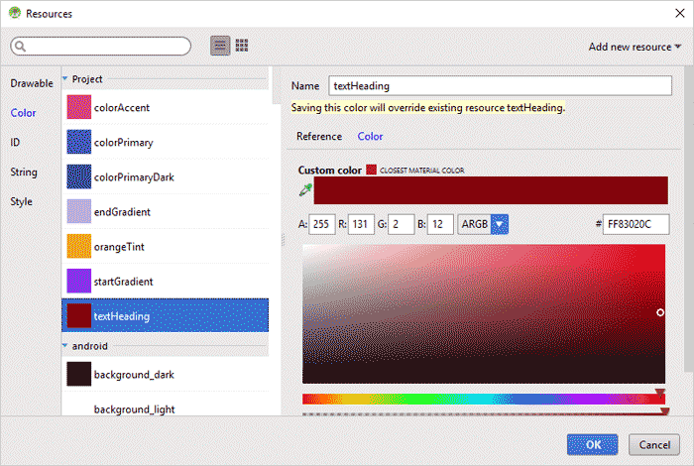
Task: Pick the startGradient color resource
Action: pos(124,282)
